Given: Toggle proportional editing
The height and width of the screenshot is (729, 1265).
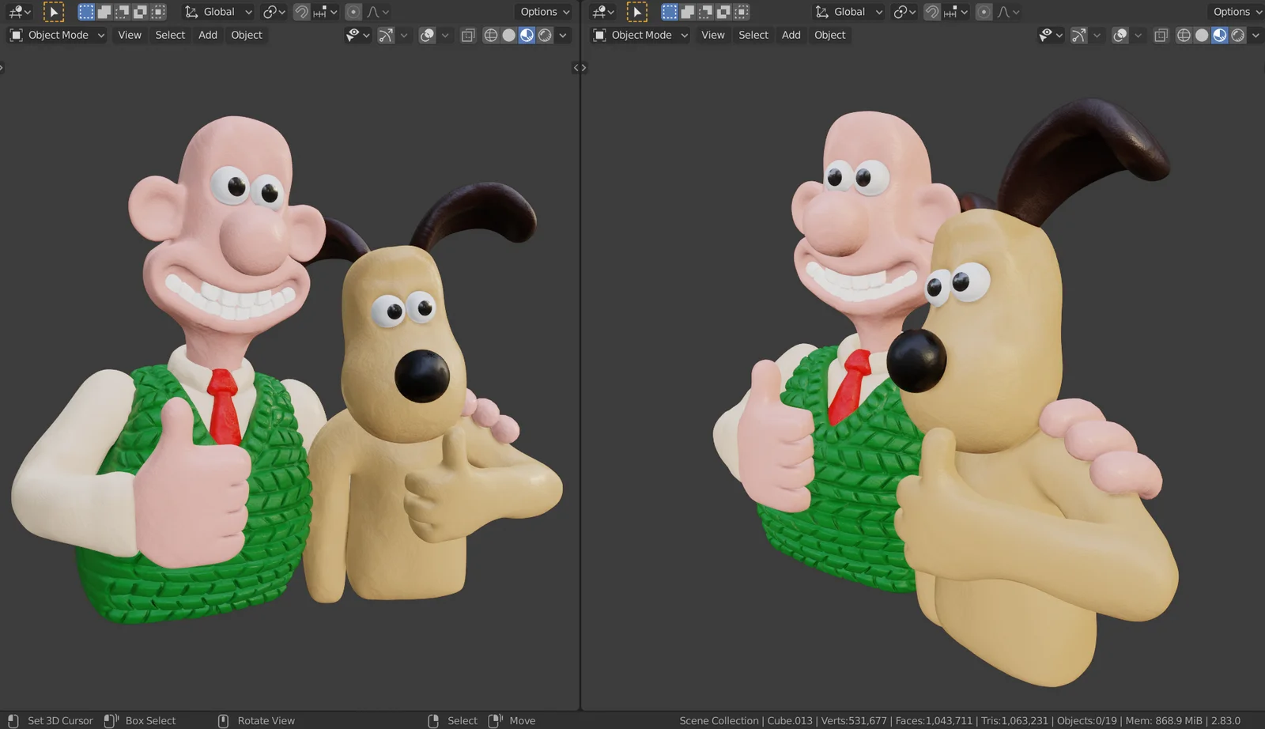Looking at the screenshot, I should point(353,11).
